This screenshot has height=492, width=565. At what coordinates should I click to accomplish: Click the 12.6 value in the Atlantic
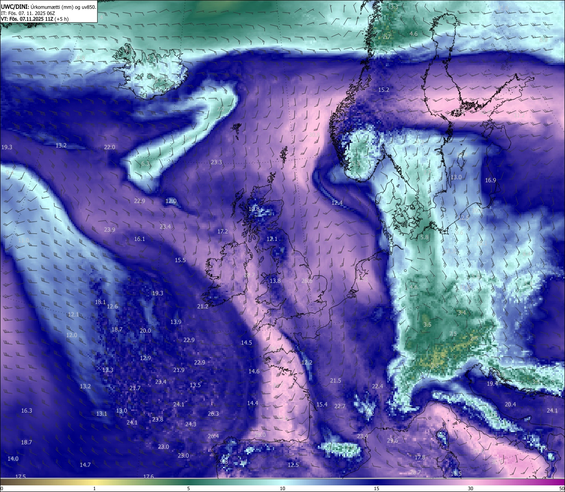[112, 306]
